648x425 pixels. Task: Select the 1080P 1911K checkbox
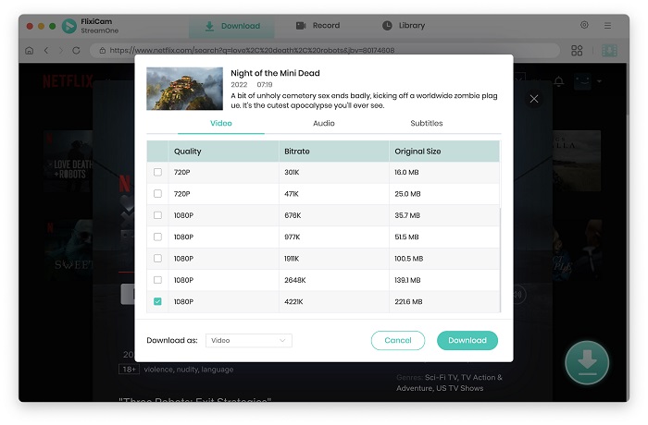[157, 259]
